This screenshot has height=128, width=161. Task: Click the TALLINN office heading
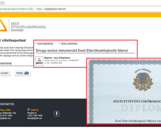point(5,110)
